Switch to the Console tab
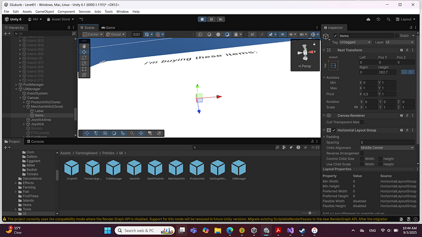The width and height of the screenshot is (422, 237). [x=35, y=142]
